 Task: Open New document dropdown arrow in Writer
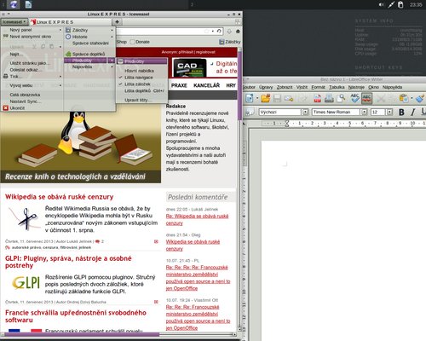(x=257, y=99)
